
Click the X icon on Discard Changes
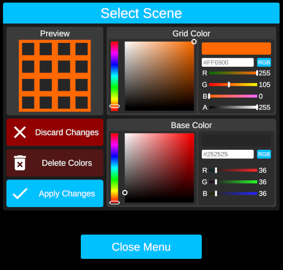coord(20,132)
